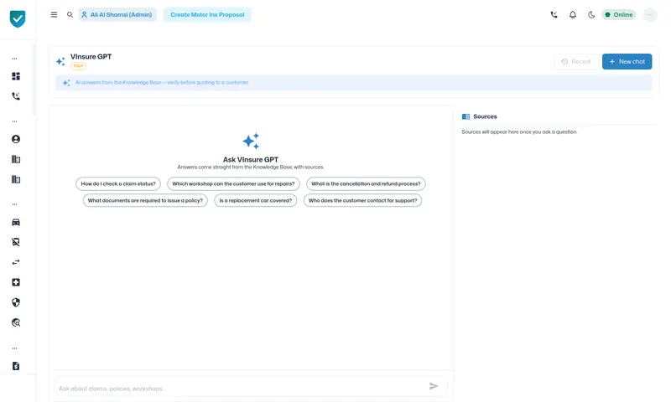Open the call log phone icon in the sidebar

pyautogui.click(x=16, y=96)
